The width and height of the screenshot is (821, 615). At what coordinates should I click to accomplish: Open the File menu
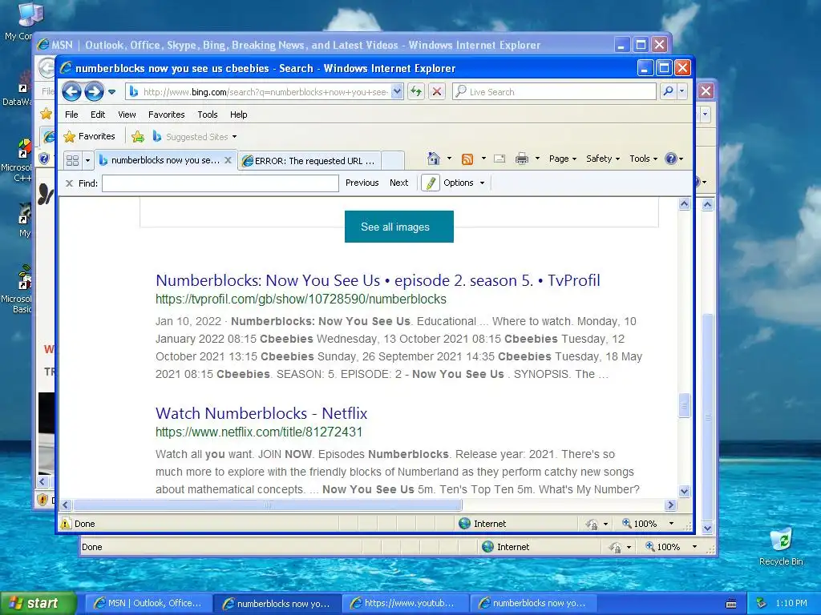[71, 115]
